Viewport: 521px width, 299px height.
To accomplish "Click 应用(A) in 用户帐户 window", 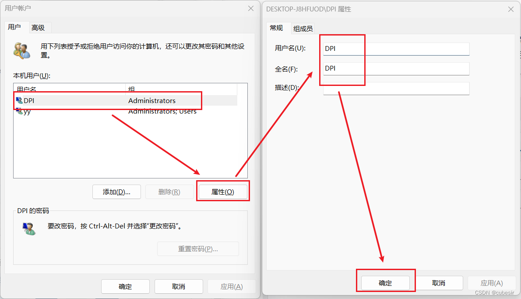I will coord(232,286).
